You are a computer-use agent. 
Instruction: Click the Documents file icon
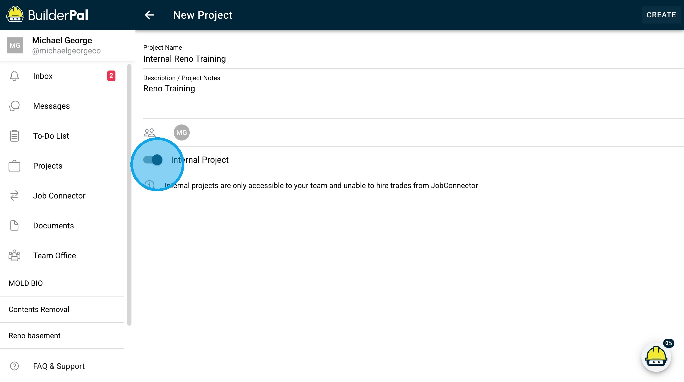[14, 226]
